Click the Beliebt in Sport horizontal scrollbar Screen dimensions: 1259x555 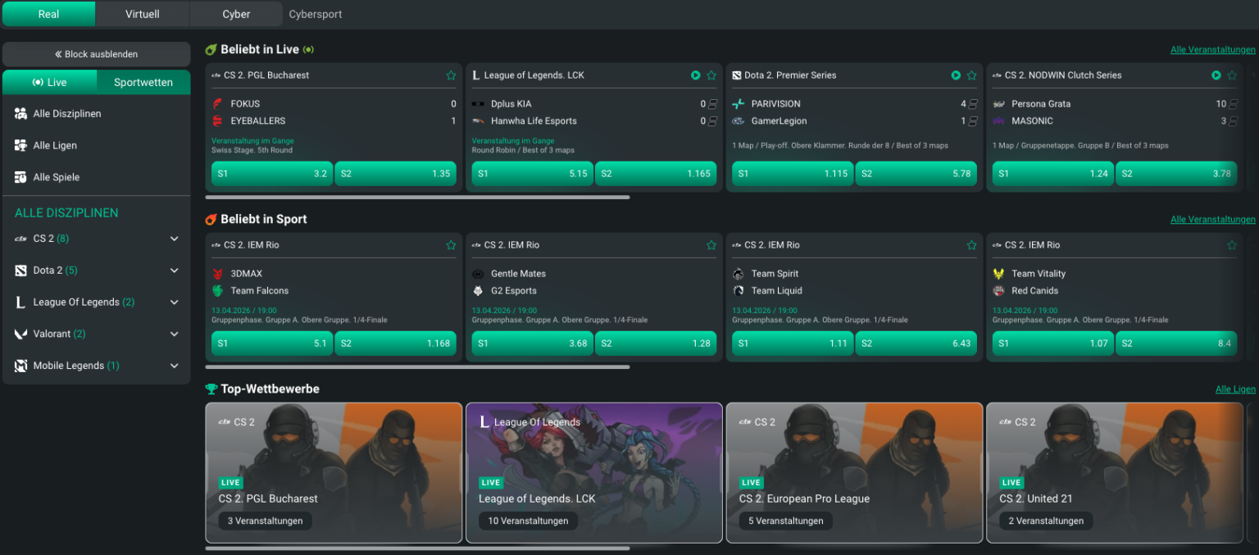[x=417, y=367]
